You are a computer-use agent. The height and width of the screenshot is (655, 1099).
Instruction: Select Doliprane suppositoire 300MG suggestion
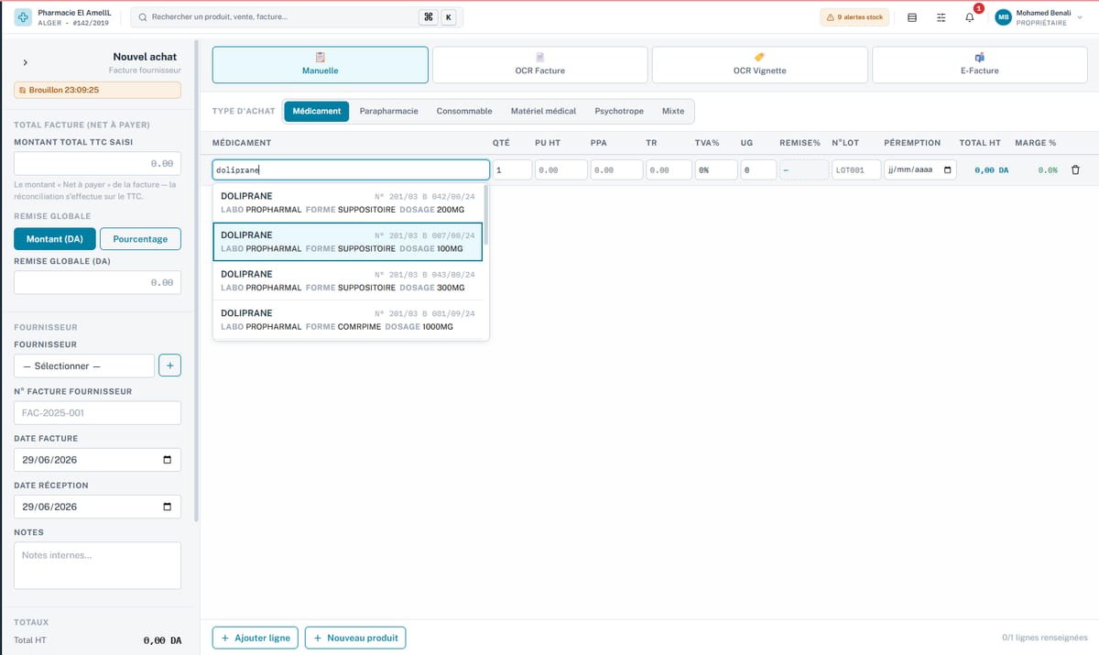[348, 280]
